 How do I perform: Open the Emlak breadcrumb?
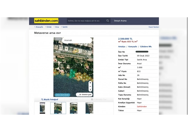(49, 27)
